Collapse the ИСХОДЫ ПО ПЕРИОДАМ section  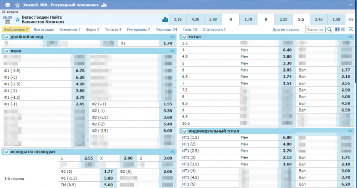coord(172,152)
